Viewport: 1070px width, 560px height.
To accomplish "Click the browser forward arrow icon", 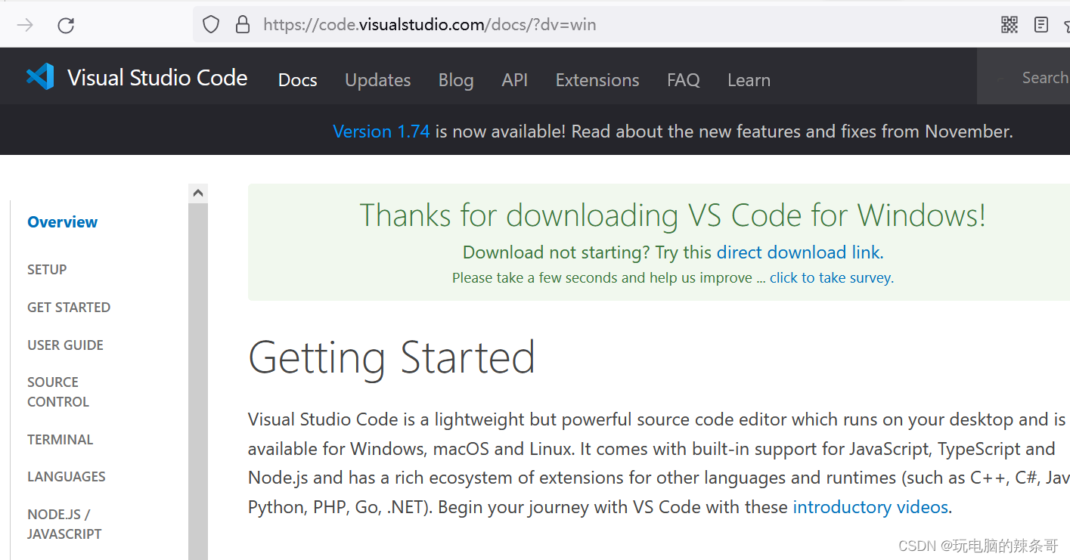I will tap(25, 25).
